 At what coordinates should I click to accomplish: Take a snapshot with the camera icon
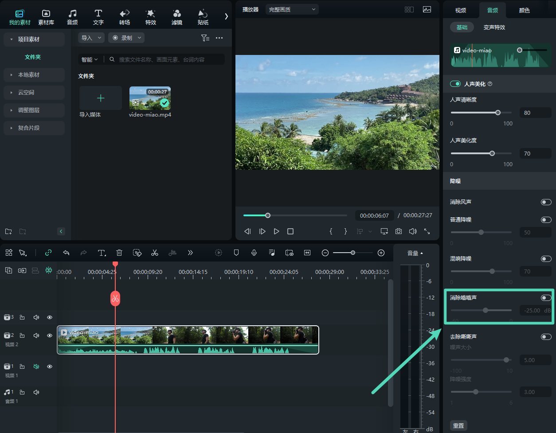pos(399,231)
